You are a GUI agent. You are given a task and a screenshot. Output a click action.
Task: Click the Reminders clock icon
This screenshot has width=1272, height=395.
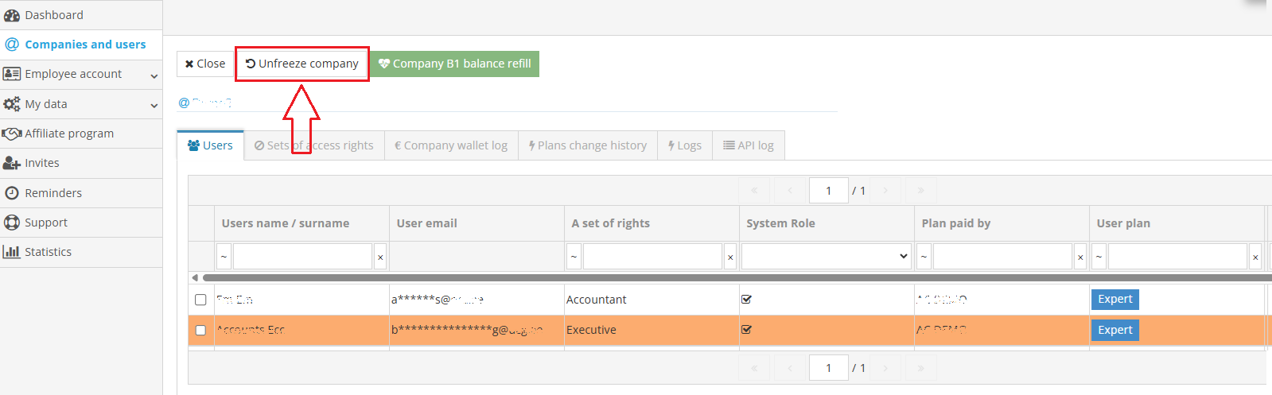click(12, 193)
